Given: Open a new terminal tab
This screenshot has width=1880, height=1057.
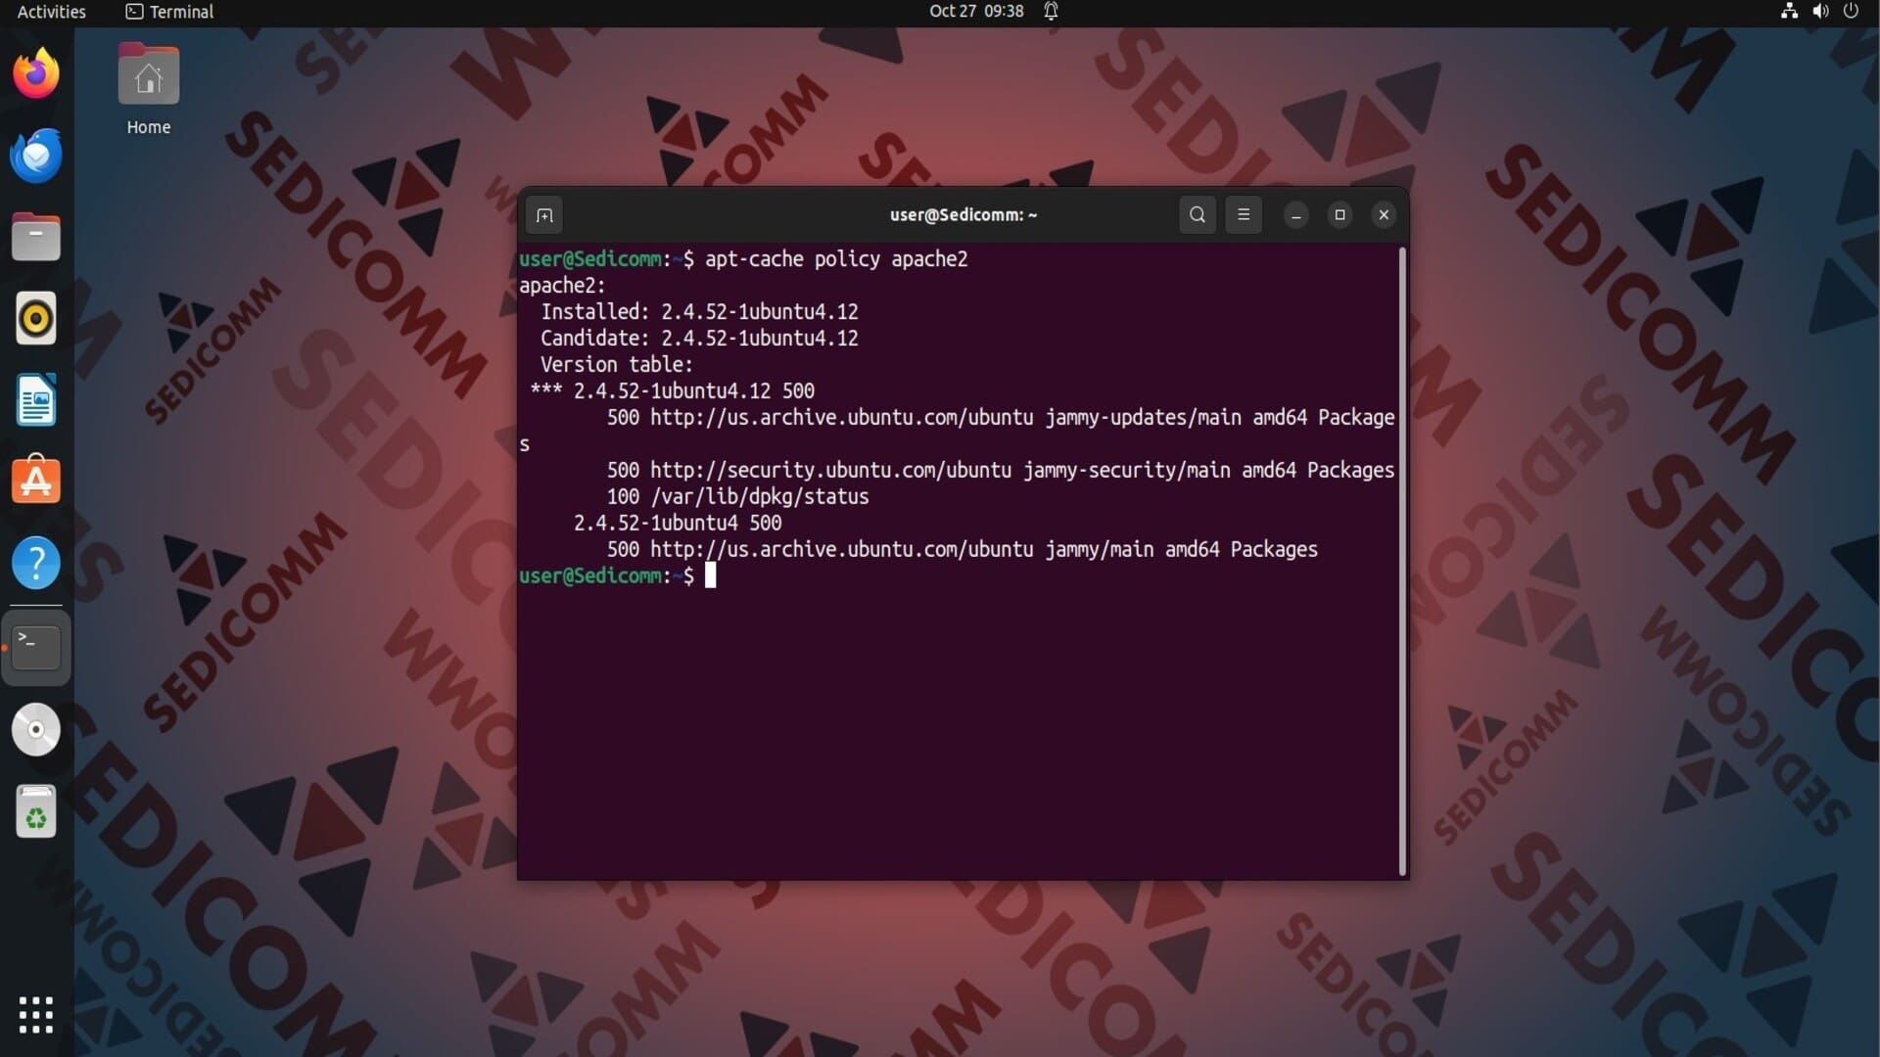Looking at the screenshot, I should click(544, 215).
